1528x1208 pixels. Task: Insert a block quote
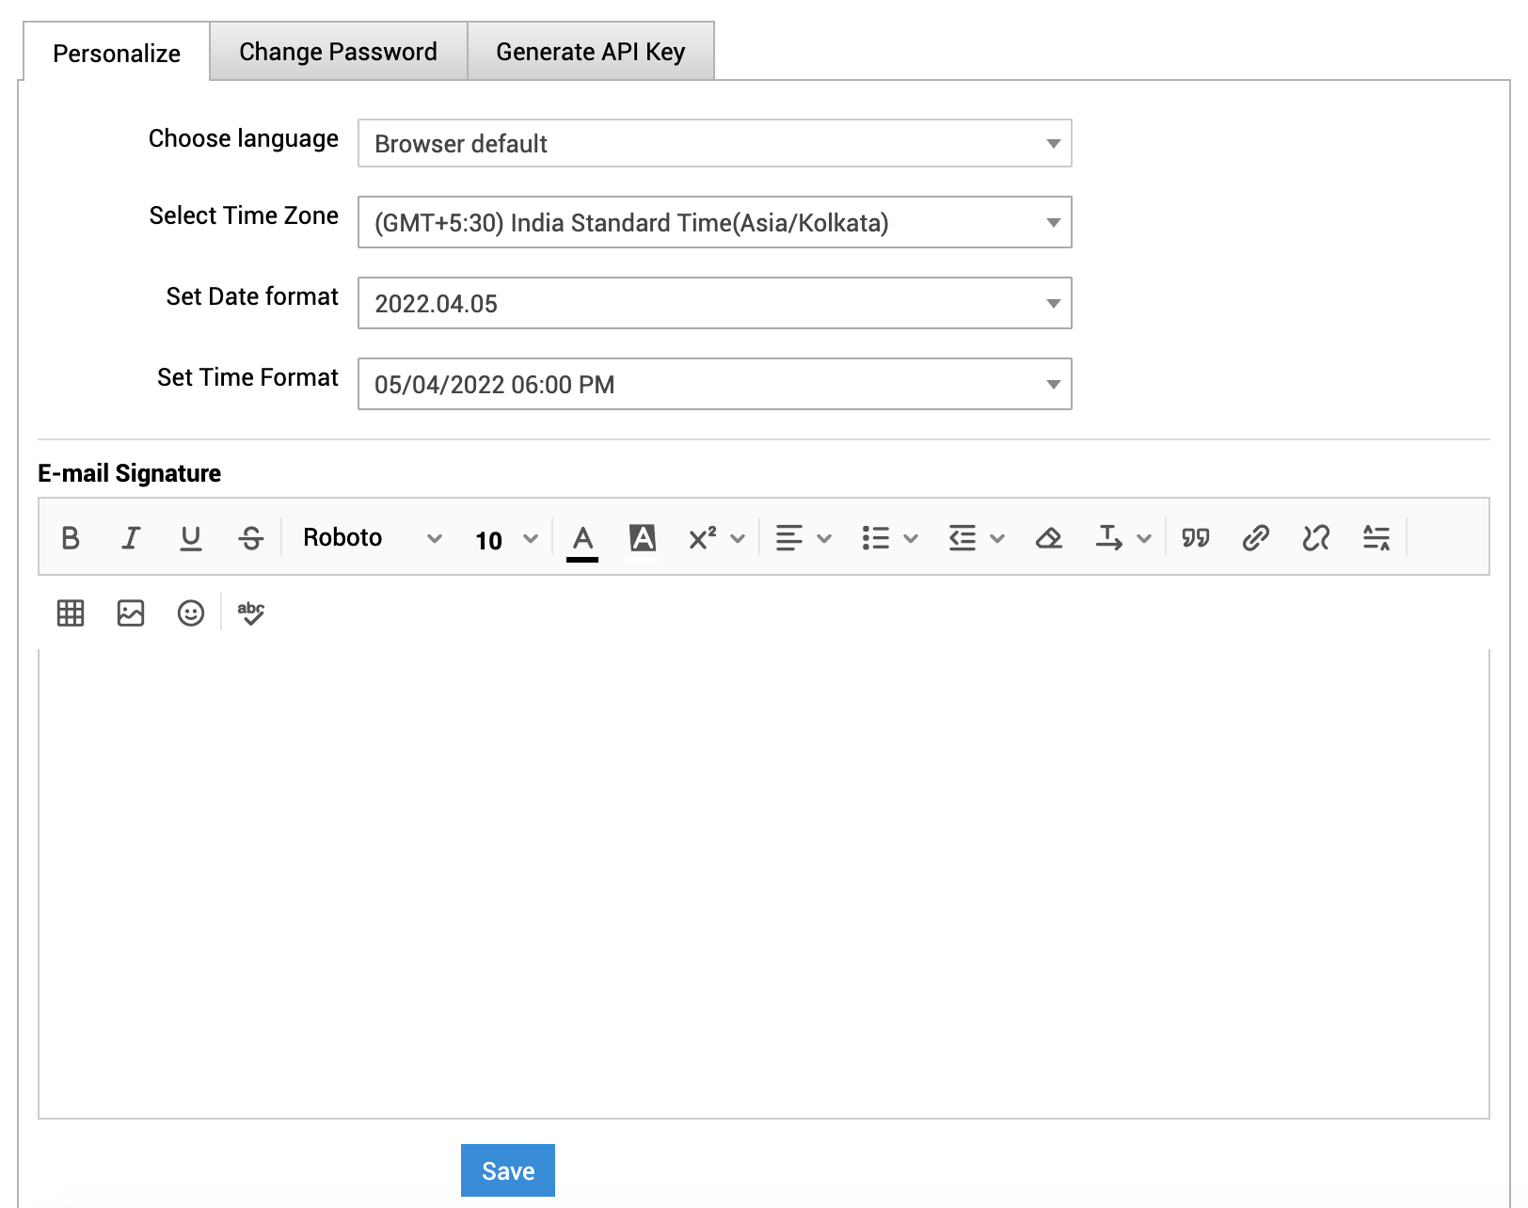click(1196, 538)
